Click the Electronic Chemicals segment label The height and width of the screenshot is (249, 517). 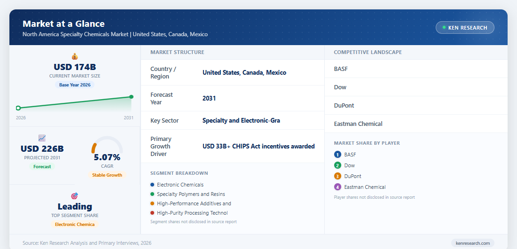[x=180, y=185]
